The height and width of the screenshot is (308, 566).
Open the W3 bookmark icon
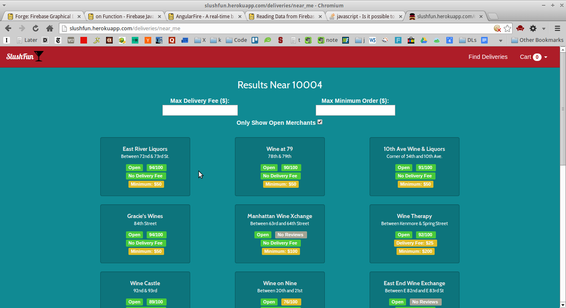click(372, 40)
